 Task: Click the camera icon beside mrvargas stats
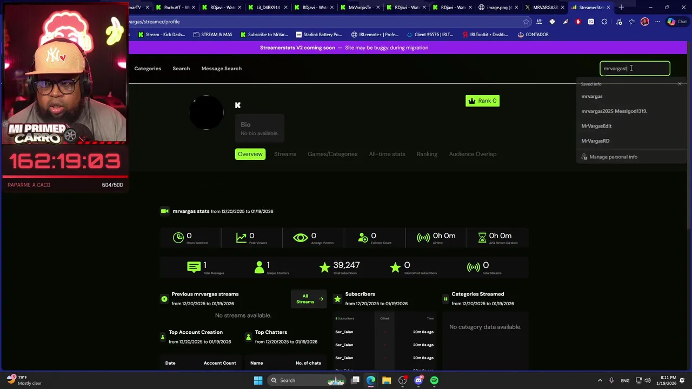[x=164, y=211]
